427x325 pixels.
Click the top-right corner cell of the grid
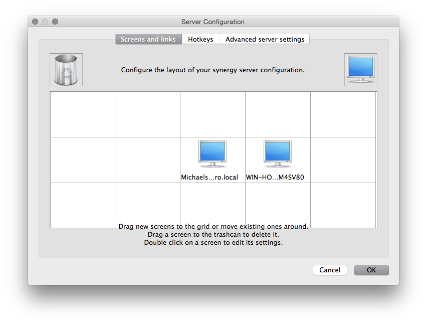tap(343, 114)
